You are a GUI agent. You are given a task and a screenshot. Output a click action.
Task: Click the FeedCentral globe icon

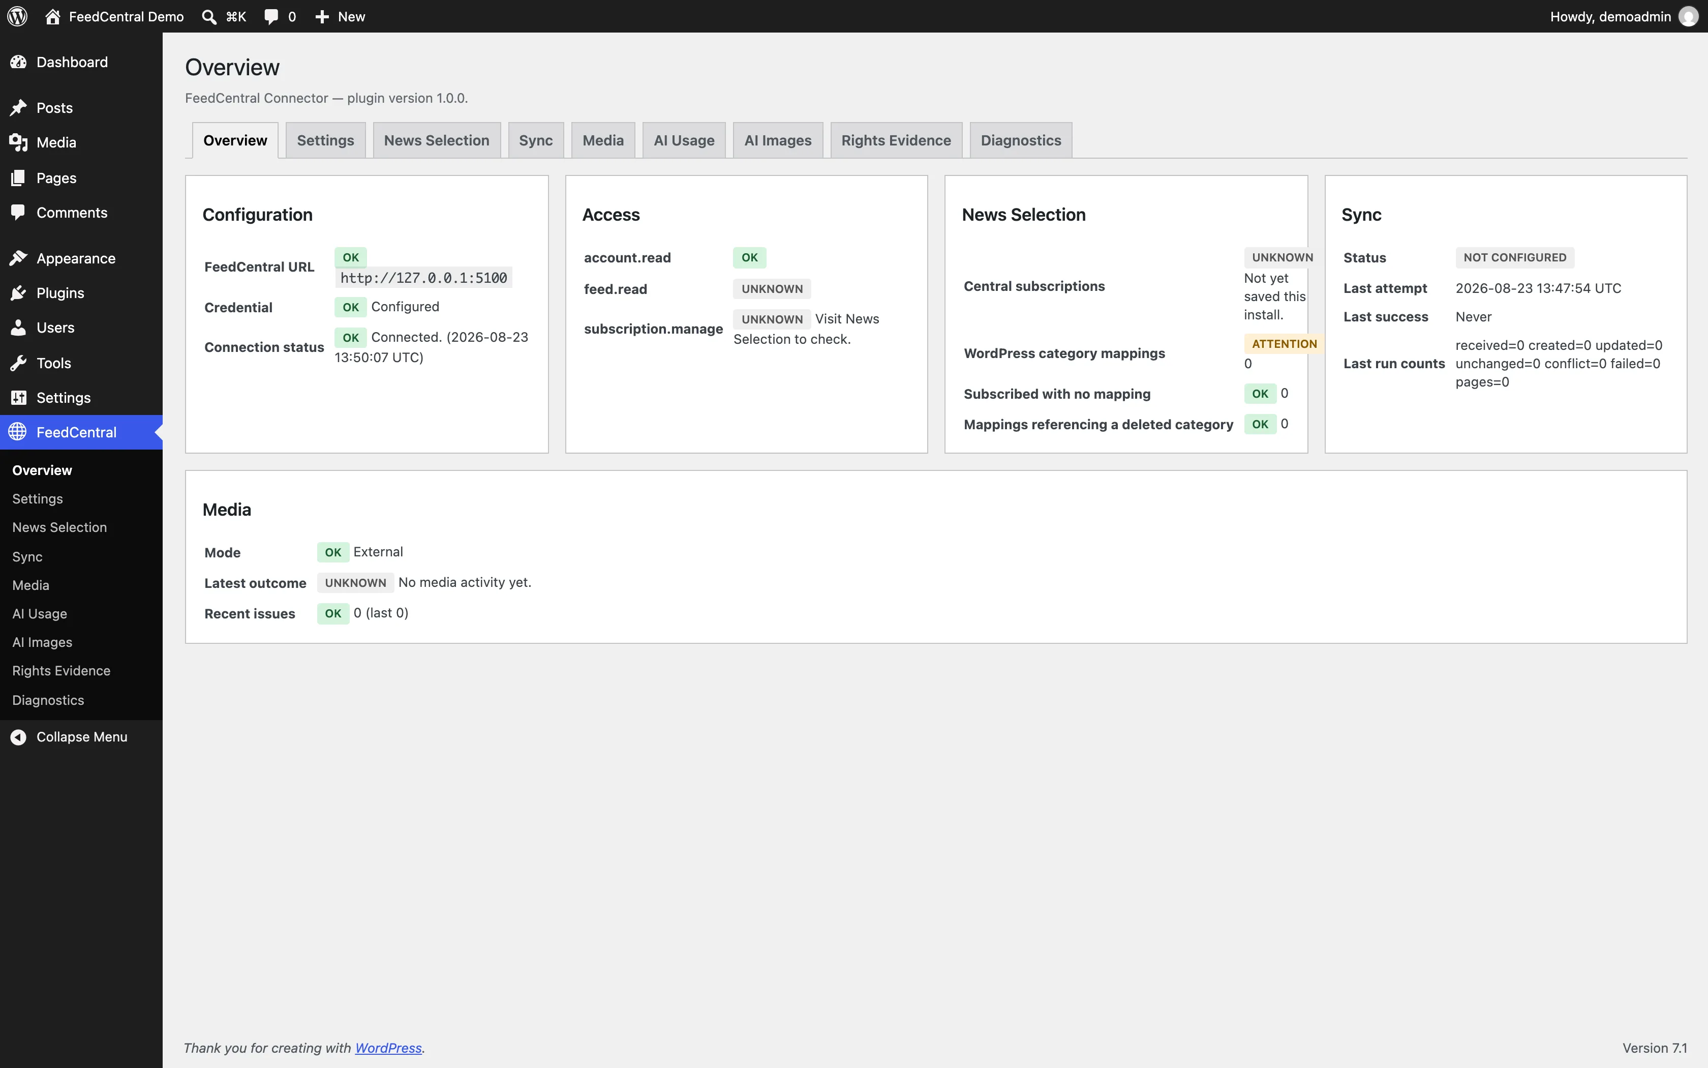pyautogui.click(x=18, y=432)
